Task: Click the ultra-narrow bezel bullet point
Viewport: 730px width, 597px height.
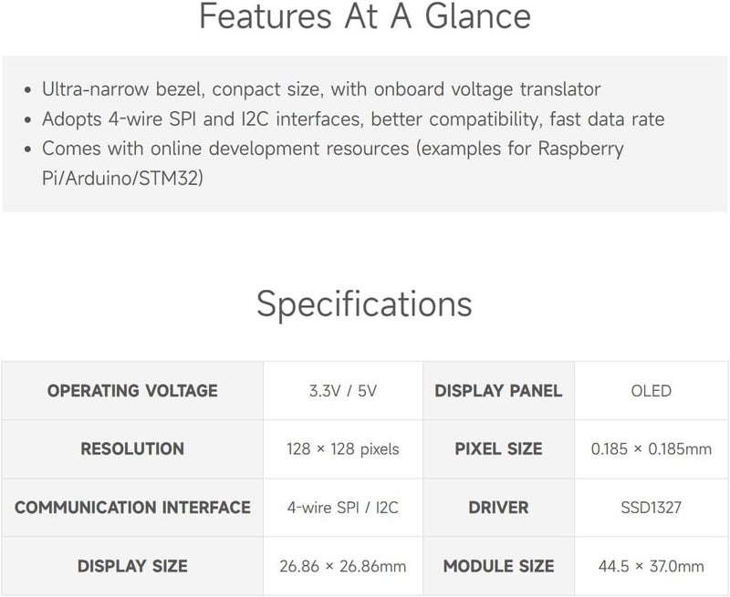Action: pyautogui.click(x=321, y=89)
